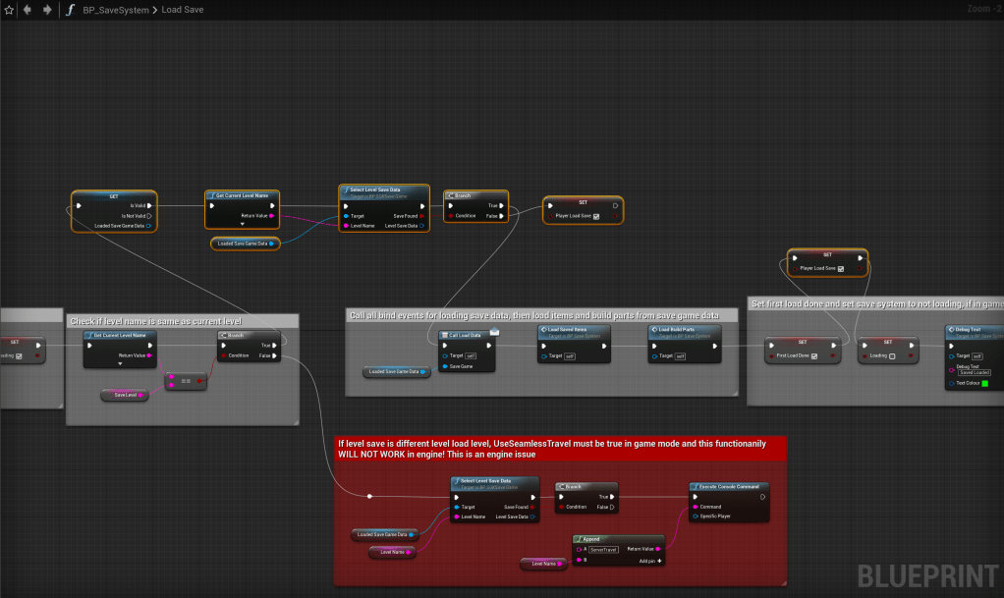Click the favorite star icon in breadcrumb bar
The height and width of the screenshot is (598, 1004).
tap(8, 10)
